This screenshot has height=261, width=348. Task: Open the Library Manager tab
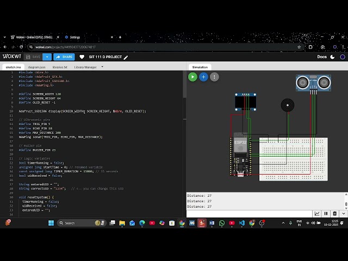[85, 67]
